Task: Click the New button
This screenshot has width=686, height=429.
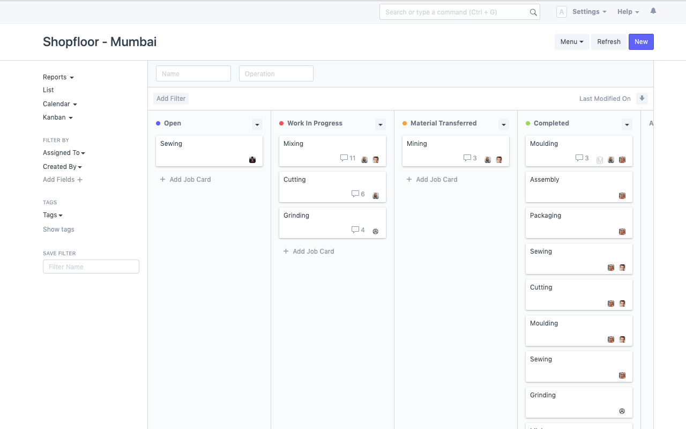Action: pyautogui.click(x=641, y=42)
